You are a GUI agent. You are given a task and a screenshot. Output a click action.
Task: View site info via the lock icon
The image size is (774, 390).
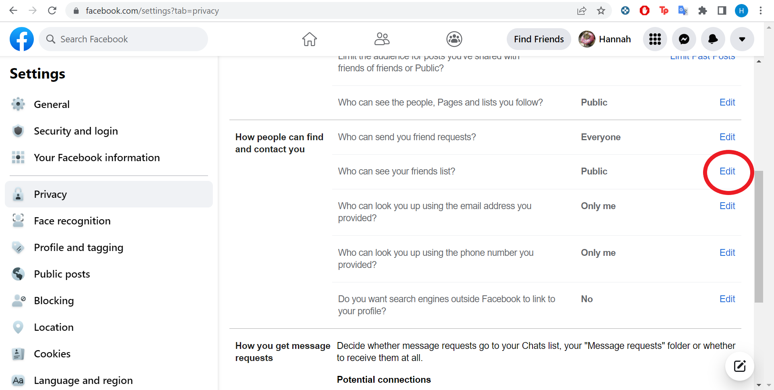click(x=76, y=10)
